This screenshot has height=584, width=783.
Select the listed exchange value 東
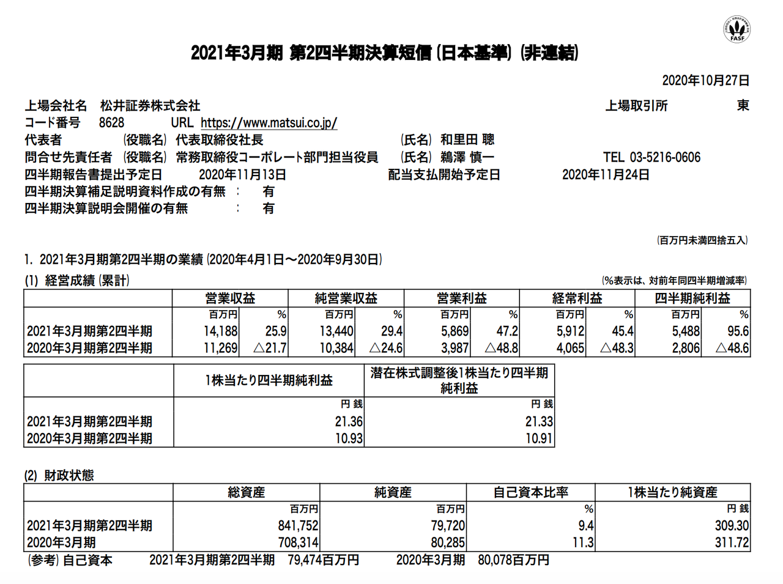pos(743,106)
